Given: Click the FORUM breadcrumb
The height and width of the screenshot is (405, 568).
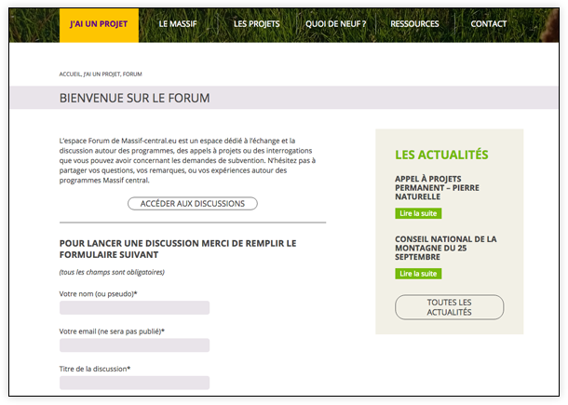Looking at the screenshot, I should pos(132,74).
